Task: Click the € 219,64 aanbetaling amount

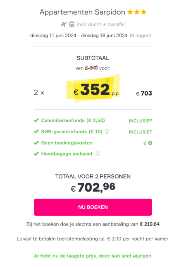Action: pyautogui.click(x=150, y=224)
